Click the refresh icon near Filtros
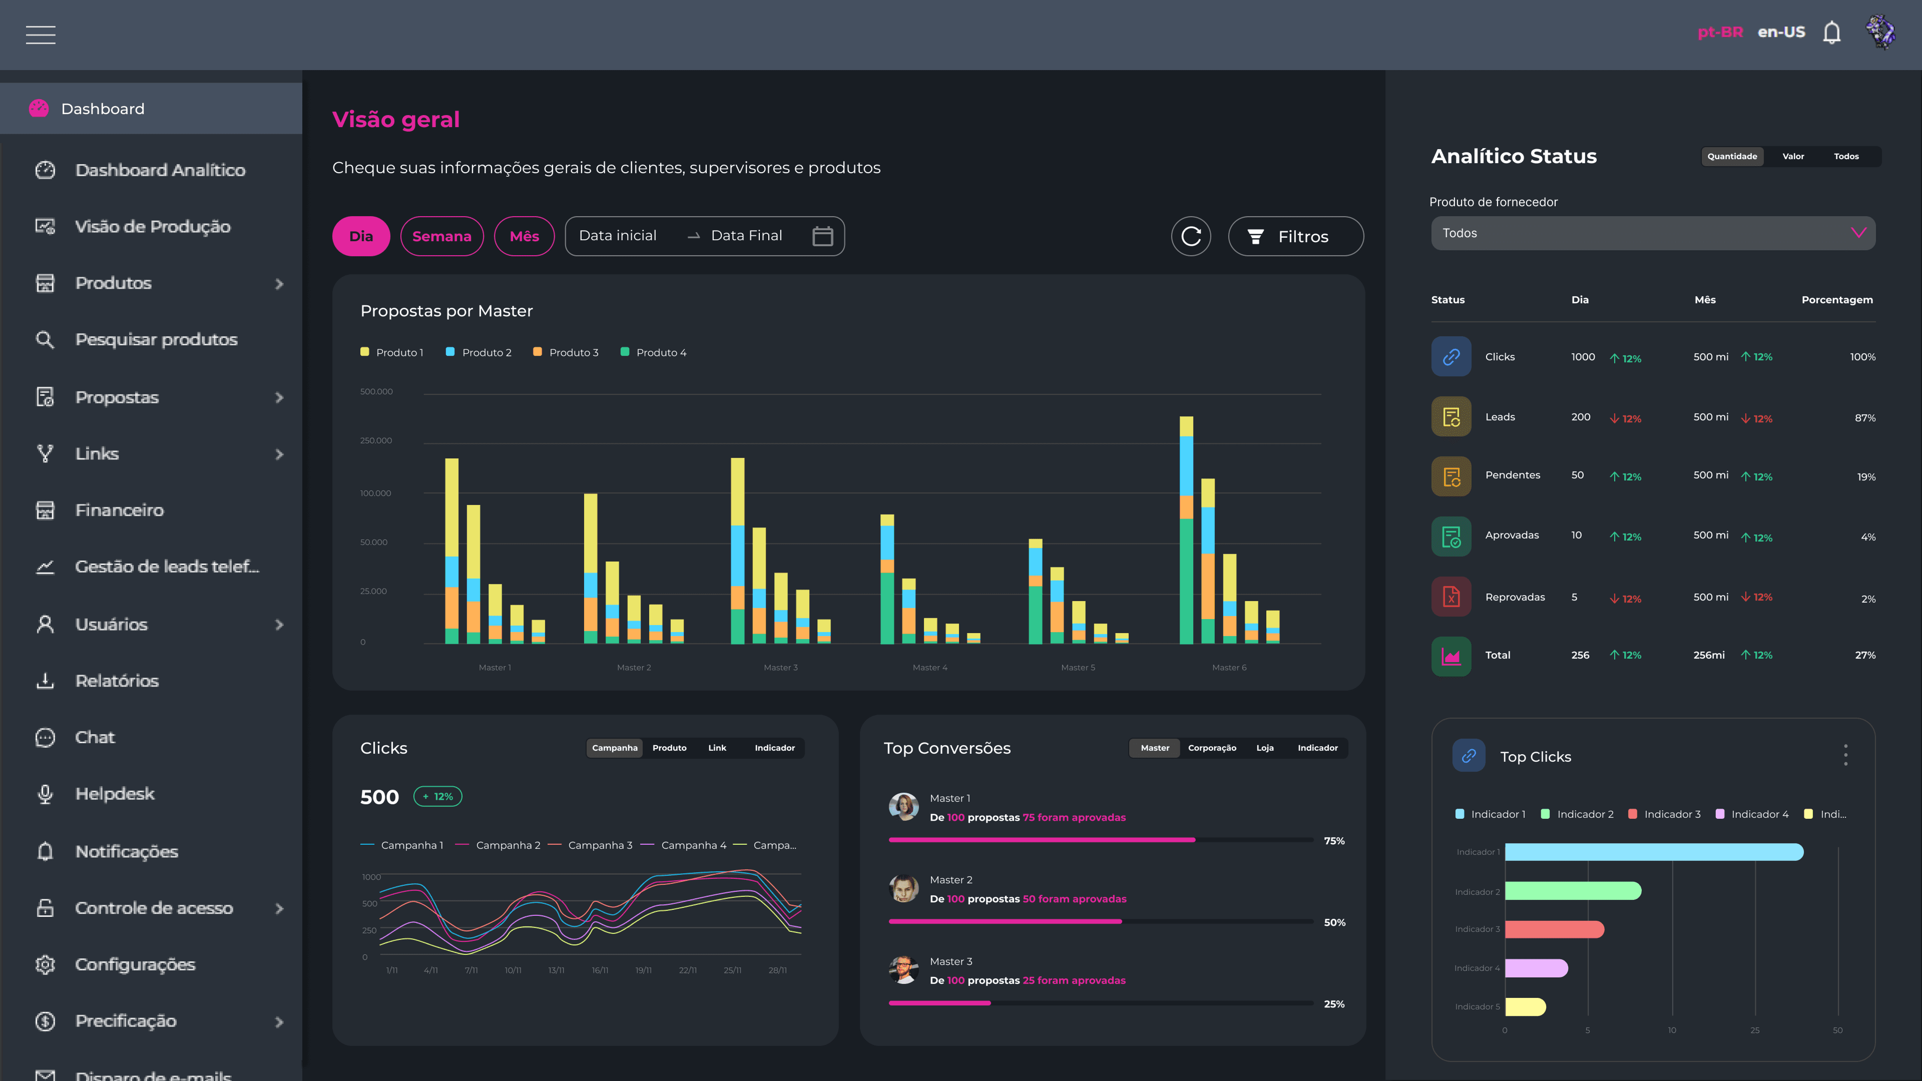1922x1081 pixels. pyautogui.click(x=1191, y=236)
